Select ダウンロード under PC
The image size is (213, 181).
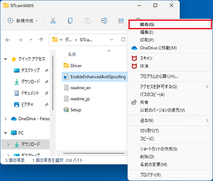[27, 144]
